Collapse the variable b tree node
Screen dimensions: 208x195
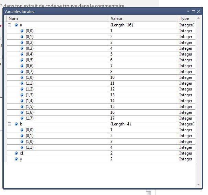9,124
